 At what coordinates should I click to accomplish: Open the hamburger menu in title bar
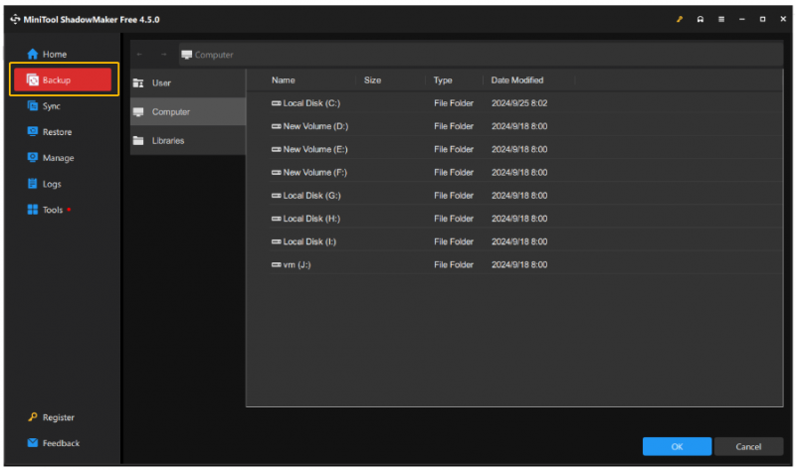click(720, 19)
